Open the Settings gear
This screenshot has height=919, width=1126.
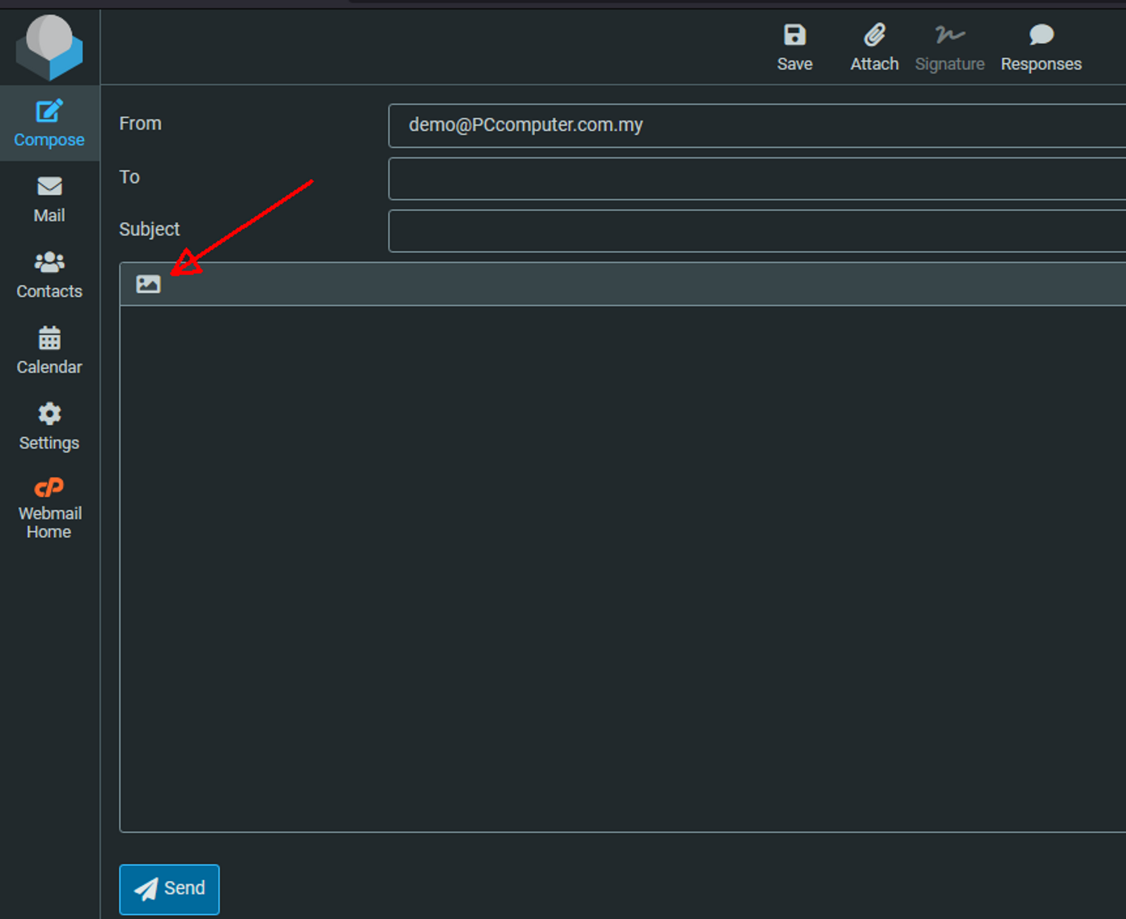click(49, 426)
